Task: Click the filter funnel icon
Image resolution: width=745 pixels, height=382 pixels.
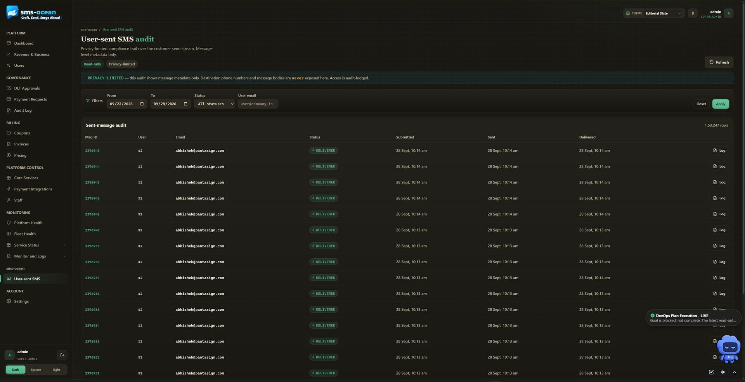Action: [x=88, y=101]
